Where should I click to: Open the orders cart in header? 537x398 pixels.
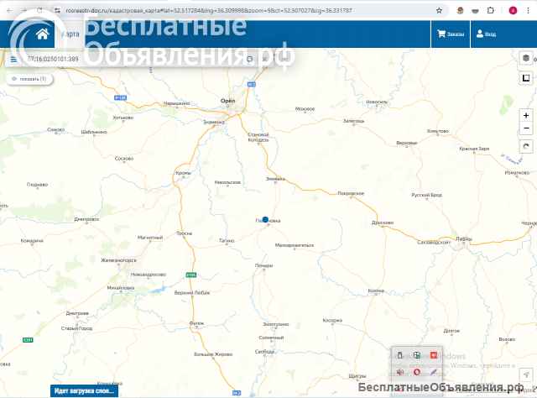pyautogui.click(x=451, y=34)
